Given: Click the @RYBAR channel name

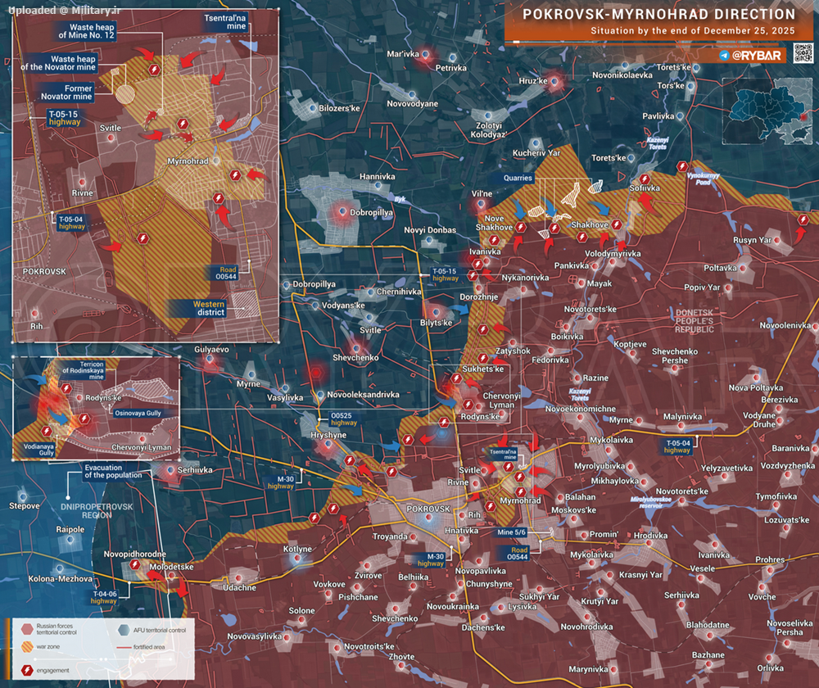Looking at the screenshot, I should 758,56.
